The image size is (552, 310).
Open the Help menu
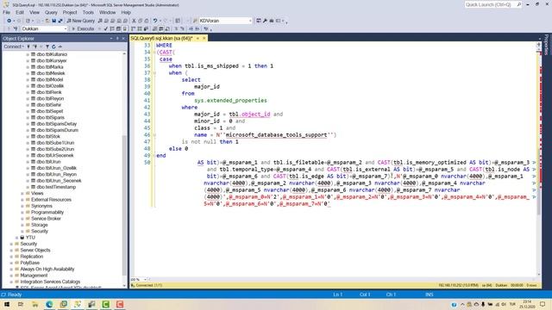[x=126, y=12]
